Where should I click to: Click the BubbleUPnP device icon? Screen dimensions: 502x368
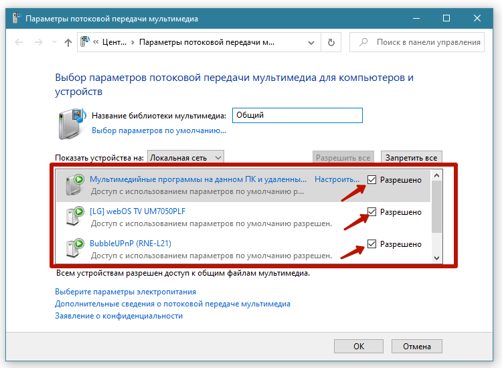(x=75, y=248)
